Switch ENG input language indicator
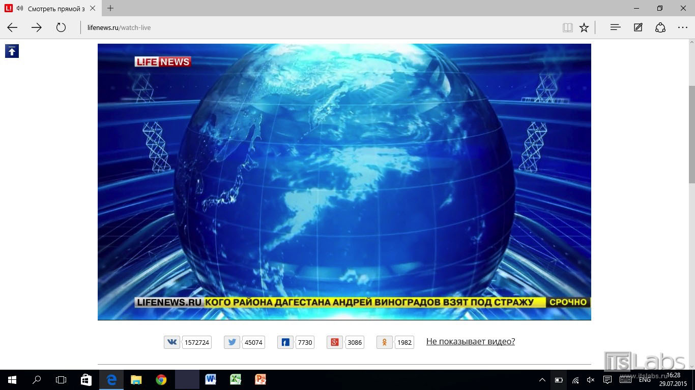695x390 pixels. click(x=645, y=380)
